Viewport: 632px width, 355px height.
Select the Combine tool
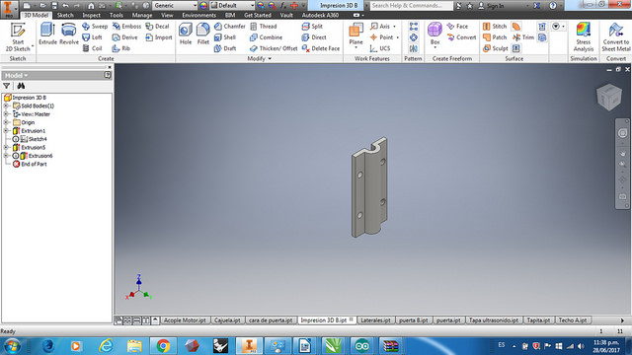click(266, 37)
